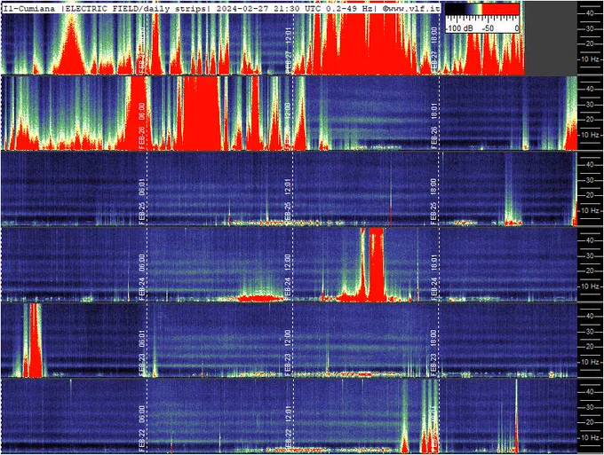Click the FEB-22 06:00 time marker
Screen dimensions: 604x455
142,428
